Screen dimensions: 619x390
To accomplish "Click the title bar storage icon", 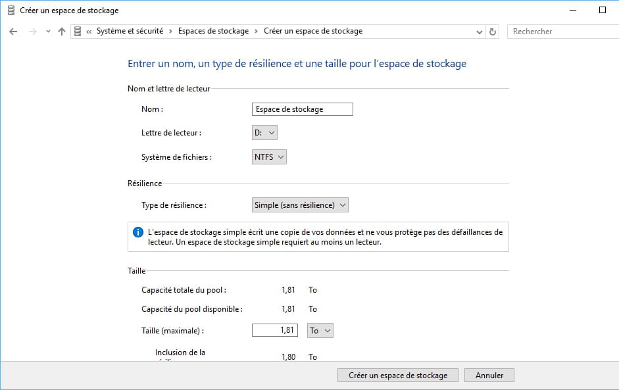I will tap(11, 11).
